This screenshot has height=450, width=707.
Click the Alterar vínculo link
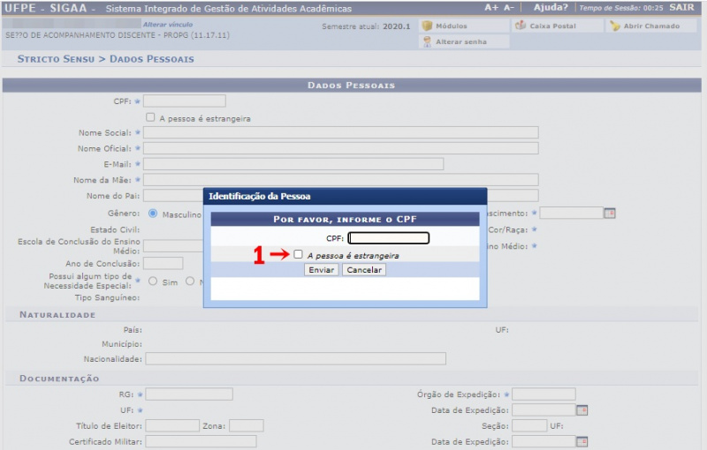168,25
